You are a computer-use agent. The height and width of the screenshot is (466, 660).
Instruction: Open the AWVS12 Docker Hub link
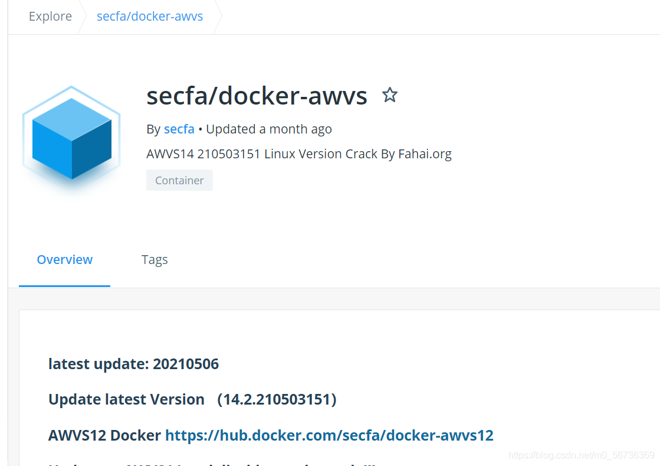pyautogui.click(x=329, y=435)
